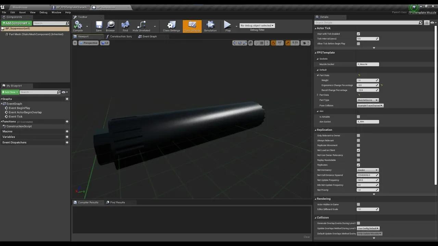
Task: Enable the Is Aimable checkbox
Action: tap(359, 117)
